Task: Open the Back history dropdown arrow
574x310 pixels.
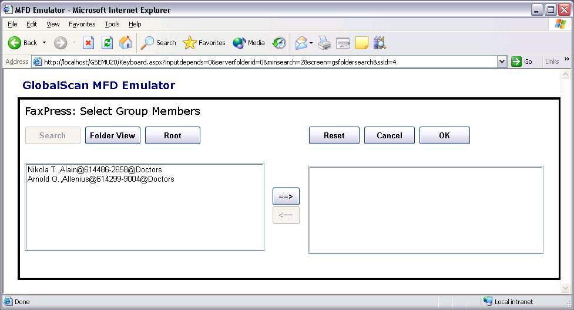Action: point(44,43)
